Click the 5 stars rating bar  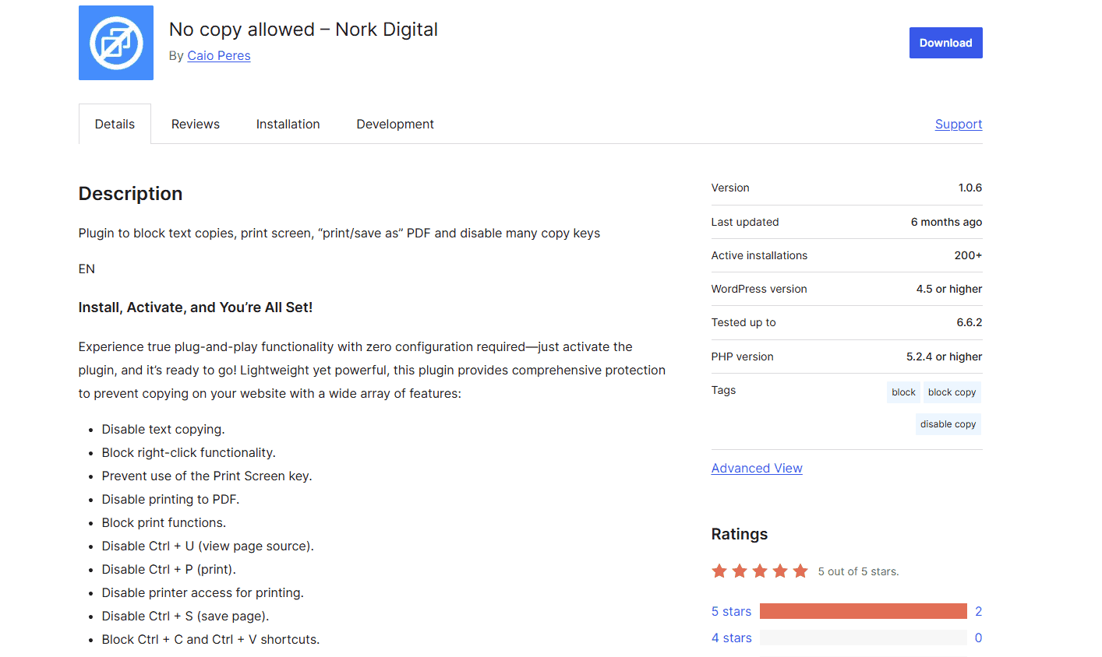pyautogui.click(x=864, y=611)
